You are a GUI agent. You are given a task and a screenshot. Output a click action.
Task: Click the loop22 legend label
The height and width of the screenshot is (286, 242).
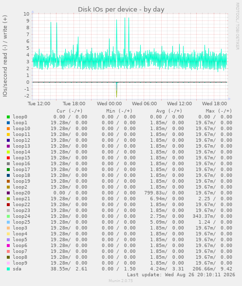coord(21,205)
